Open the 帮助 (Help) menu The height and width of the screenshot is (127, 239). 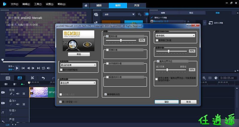click(x=62, y=4)
